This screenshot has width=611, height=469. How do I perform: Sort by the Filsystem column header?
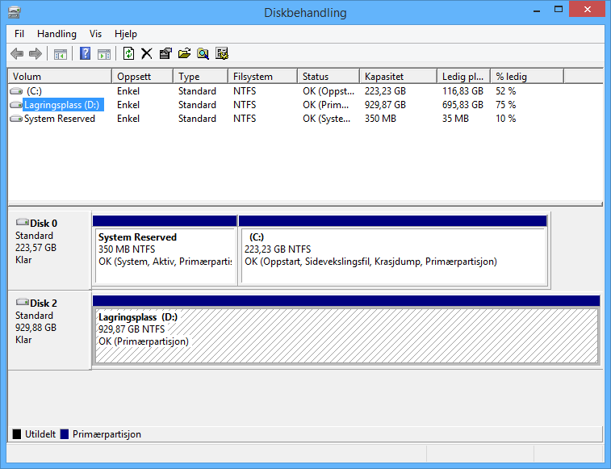[262, 77]
